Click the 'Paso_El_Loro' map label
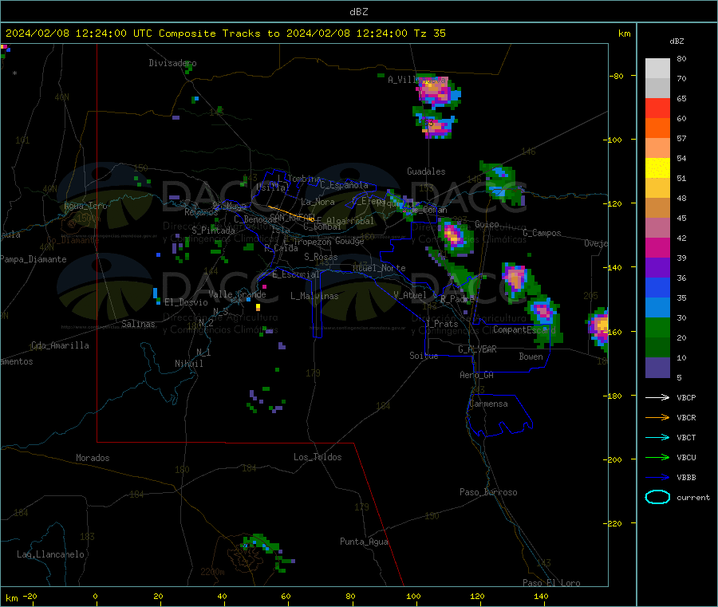The height and width of the screenshot is (607, 718). click(551, 583)
